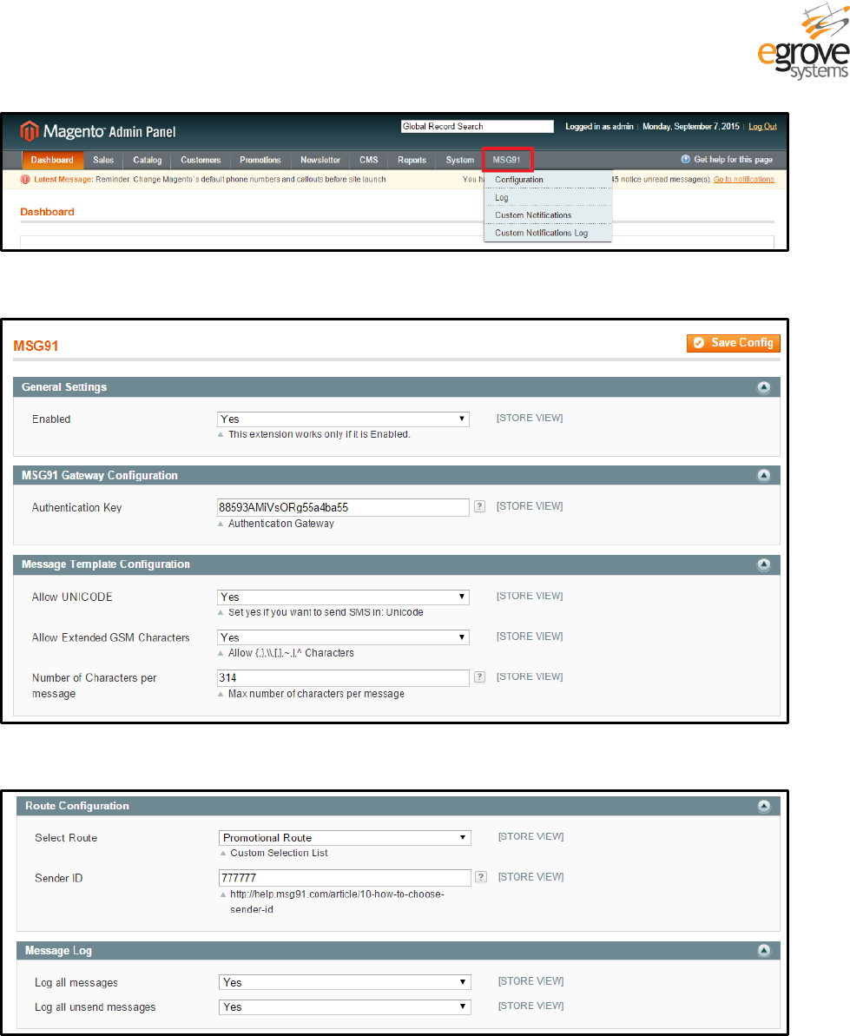This screenshot has height=1036, width=850.
Task: Open the Reports menu
Action: pyautogui.click(x=412, y=160)
